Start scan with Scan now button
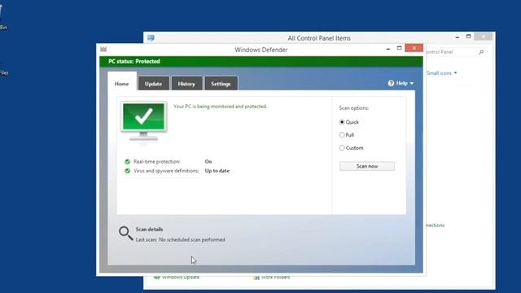This screenshot has height=293, width=521. 367,166
